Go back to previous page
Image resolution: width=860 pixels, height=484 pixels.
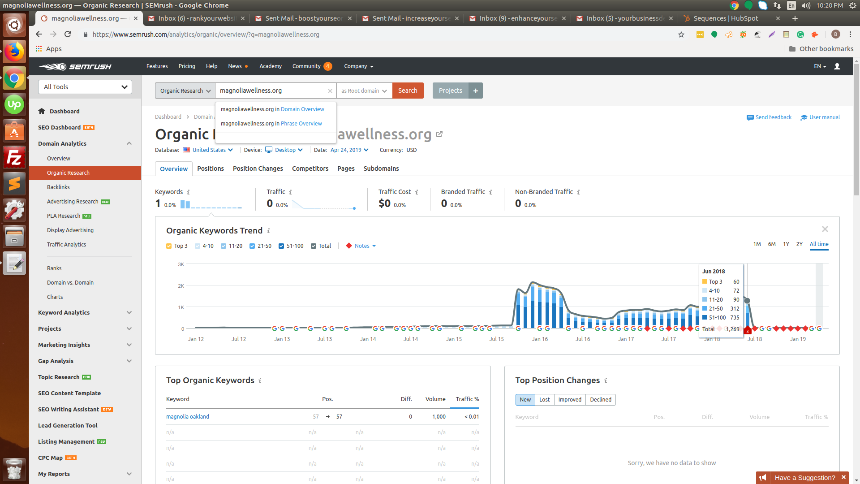pyautogui.click(x=39, y=35)
